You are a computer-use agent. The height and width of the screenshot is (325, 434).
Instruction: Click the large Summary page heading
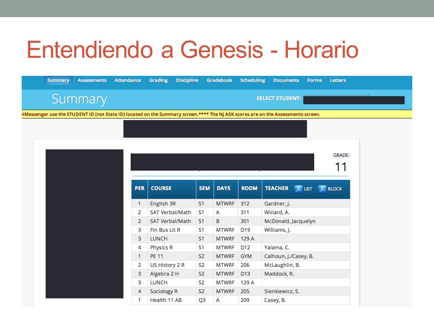[x=80, y=99]
